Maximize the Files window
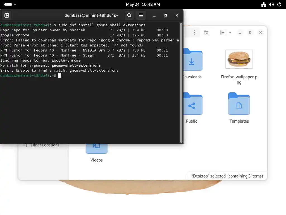This screenshot has height=215, width=286. click(x=250, y=32)
